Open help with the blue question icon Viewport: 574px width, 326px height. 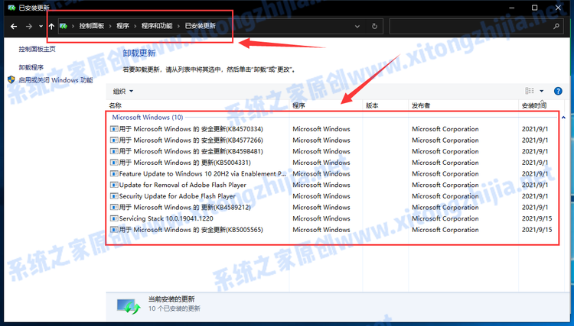point(558,91)
